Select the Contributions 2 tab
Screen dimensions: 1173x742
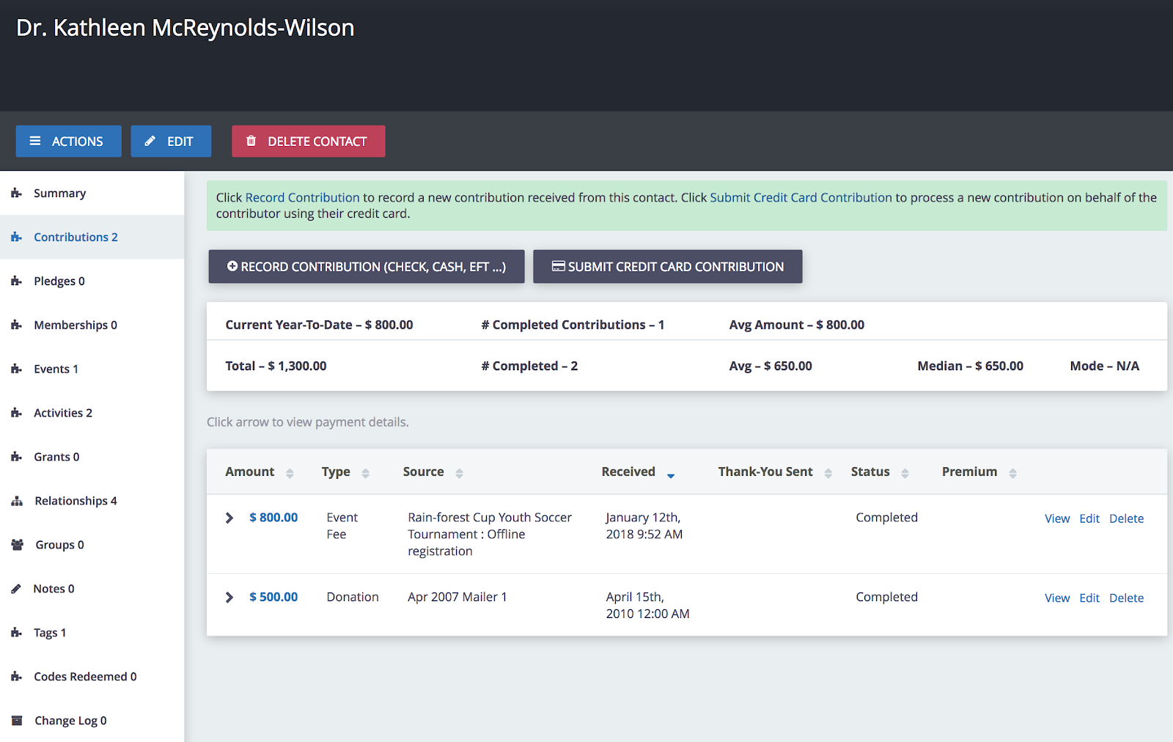(x=92, y=238)
